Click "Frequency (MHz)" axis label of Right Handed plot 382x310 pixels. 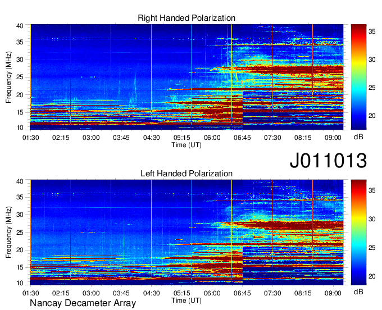(x=8, y=77)
